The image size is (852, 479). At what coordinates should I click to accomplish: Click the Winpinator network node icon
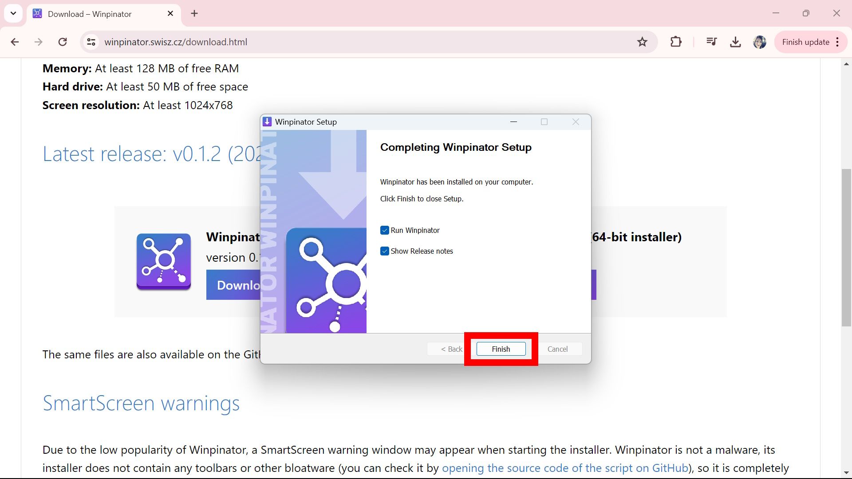coord(163,260)
